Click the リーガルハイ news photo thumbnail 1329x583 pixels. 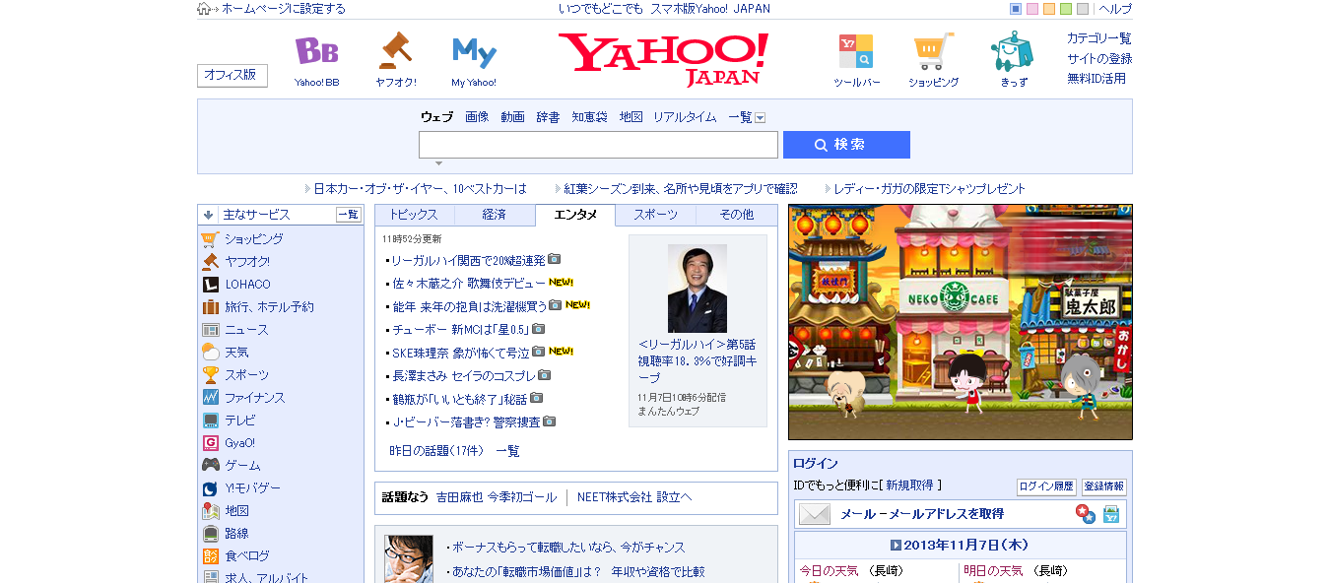pos(698,289)
